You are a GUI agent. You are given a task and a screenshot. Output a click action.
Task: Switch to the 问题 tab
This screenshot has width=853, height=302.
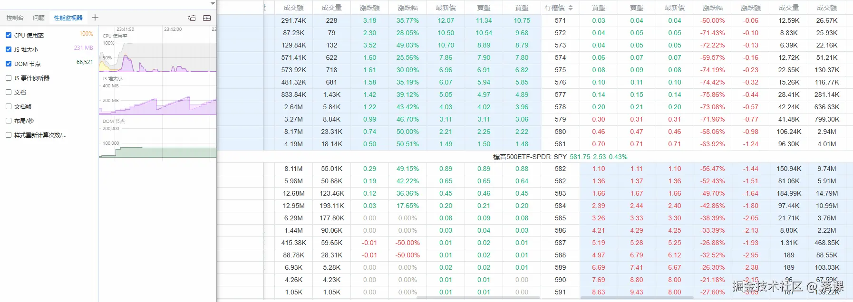coord(39,18)
